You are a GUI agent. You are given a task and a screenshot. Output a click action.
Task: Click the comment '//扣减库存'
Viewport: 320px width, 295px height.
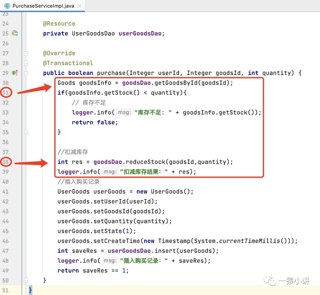[x=73, y=152]
